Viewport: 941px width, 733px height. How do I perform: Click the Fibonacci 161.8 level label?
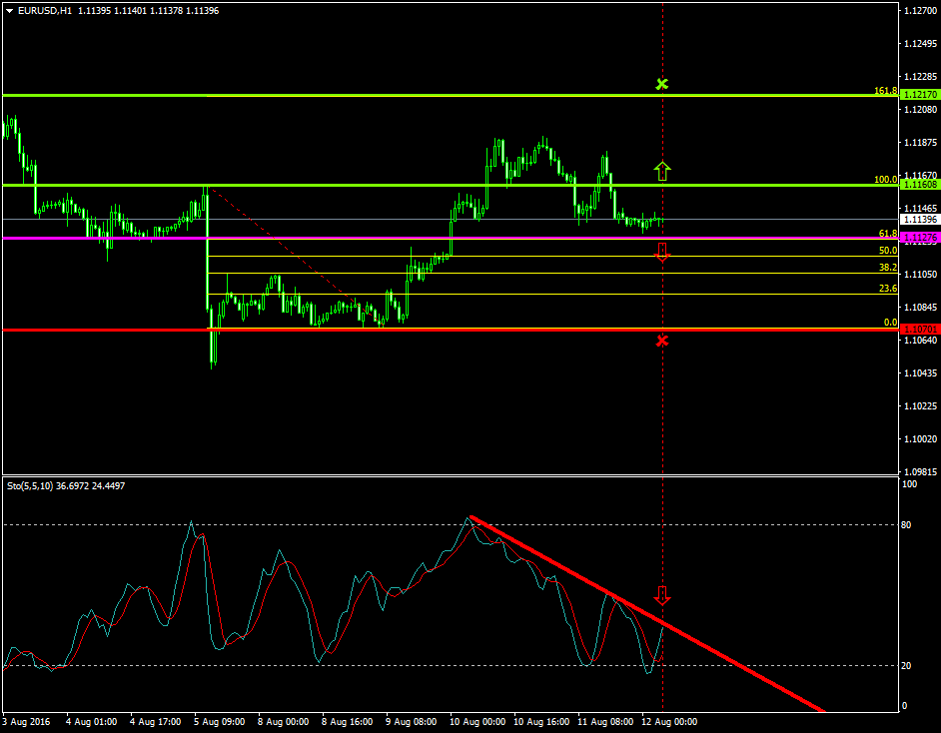tap(885, 90)
